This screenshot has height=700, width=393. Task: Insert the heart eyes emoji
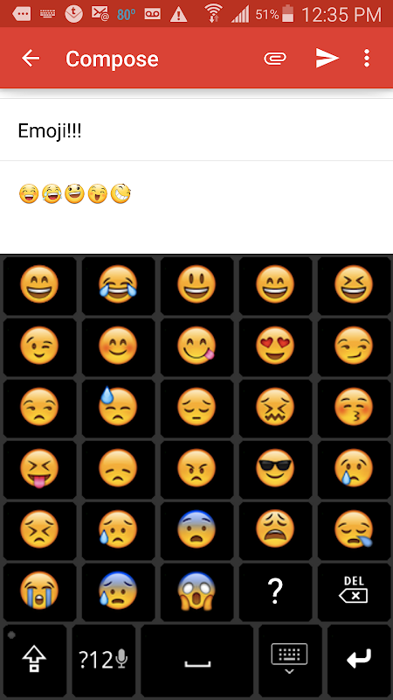pyautogui.click(x=275, y=346)
